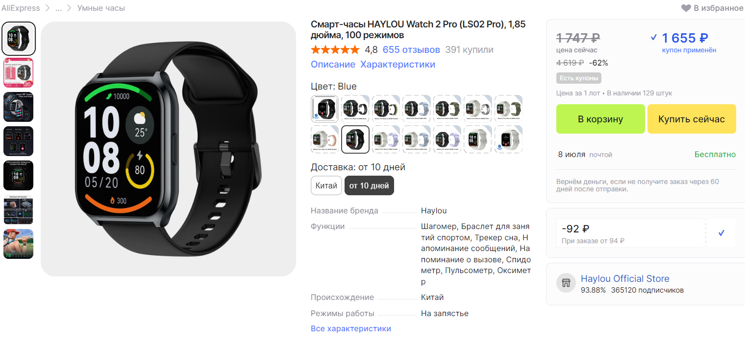The width and height of the screenshot is (745, 344).
Task: Open the «655 отзывов» reviews link
Action: pyautogui.click(x=411, y=50)
